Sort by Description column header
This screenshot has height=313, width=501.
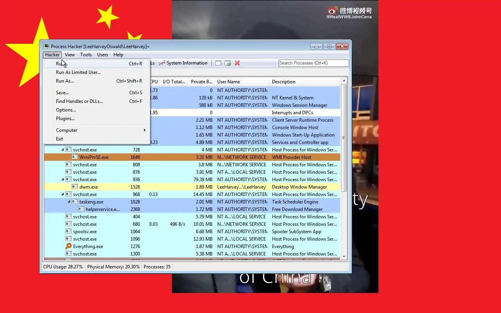click(x=305, y=82)
